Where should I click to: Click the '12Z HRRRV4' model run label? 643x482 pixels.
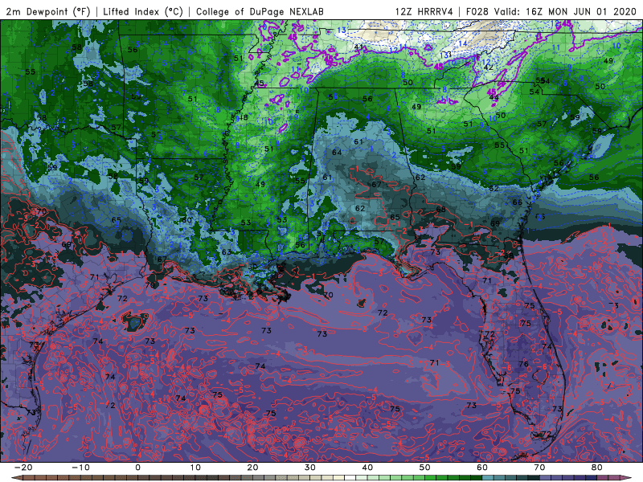pyautogui.click(x=424, y=11)
